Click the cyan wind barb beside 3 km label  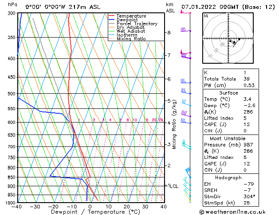point(186,145)
